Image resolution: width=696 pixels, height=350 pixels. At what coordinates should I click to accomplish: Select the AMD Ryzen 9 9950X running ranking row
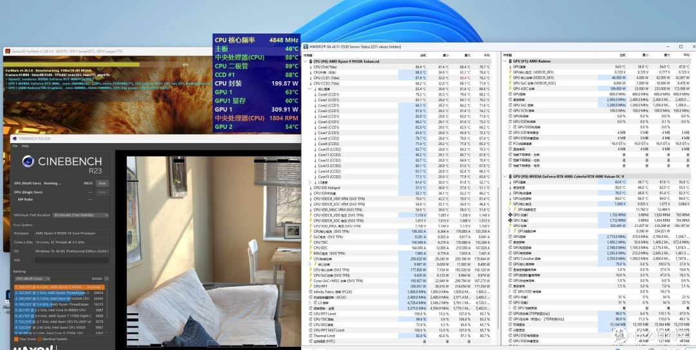59,287
